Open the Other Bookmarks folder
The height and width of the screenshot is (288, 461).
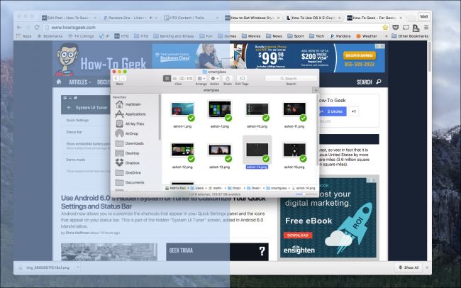click(x=410, y=36)
